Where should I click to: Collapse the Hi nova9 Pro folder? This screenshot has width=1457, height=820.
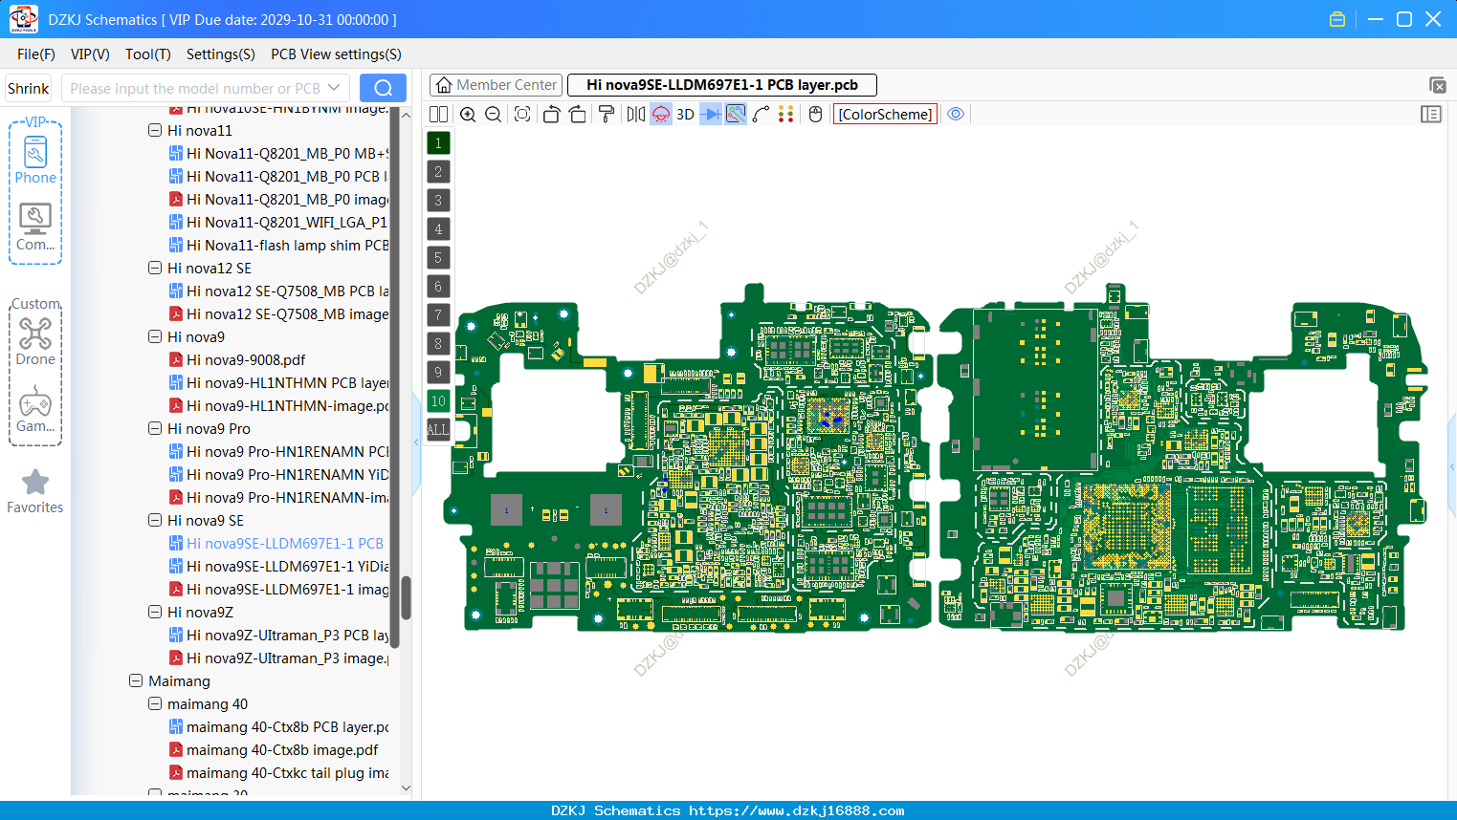click(155, 428)
